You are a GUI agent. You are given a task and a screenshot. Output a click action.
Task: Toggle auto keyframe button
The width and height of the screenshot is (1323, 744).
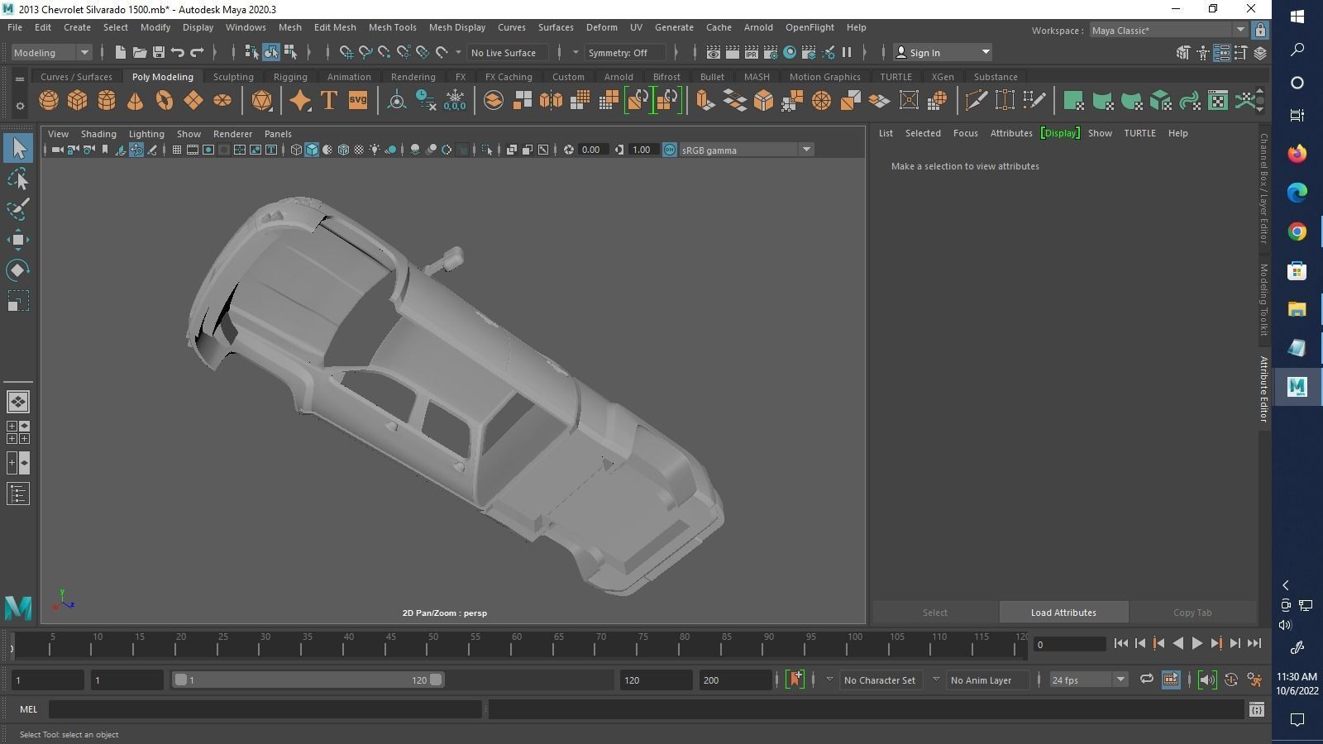(1231, 680)
